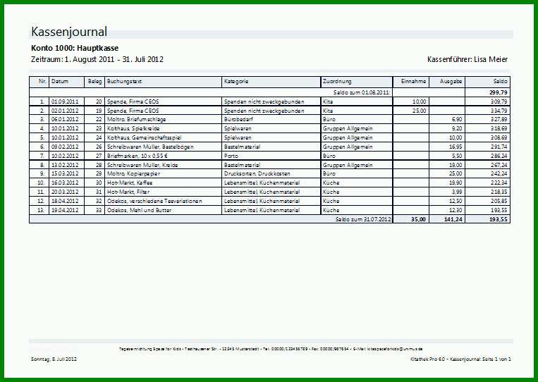Click the Buchungstext column header
The image size is (538, 382).
point(124,81)
